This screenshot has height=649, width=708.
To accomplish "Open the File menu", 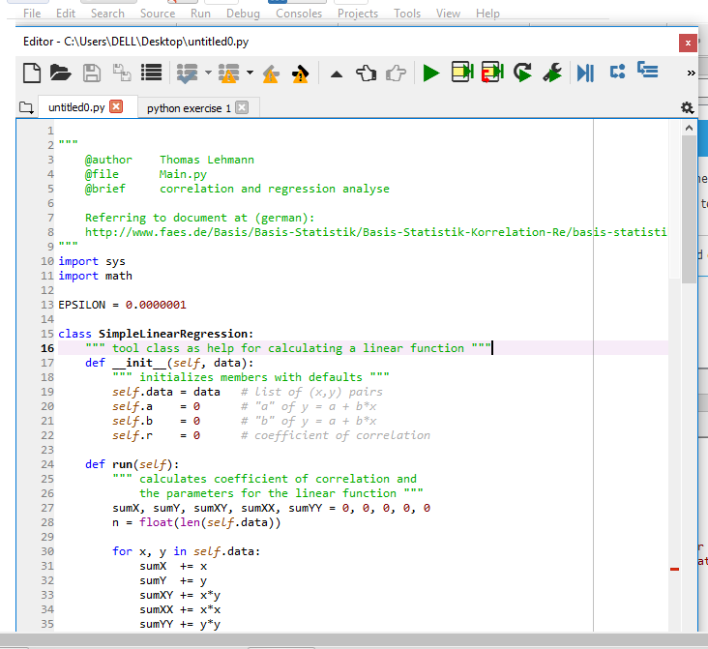I will (x=32, y=14).
